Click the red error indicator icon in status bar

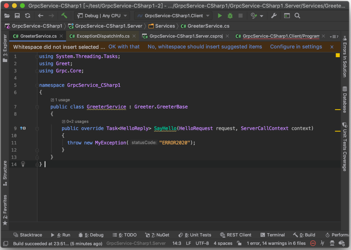point(313,243)
